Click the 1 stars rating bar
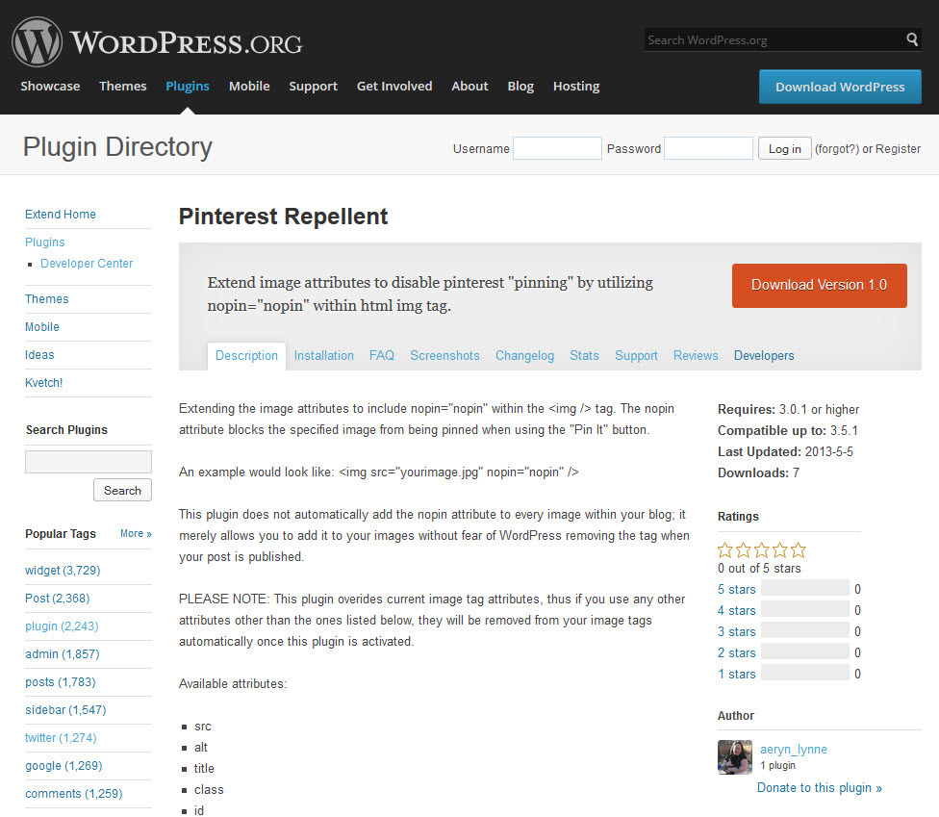Image resolution: width=939 pixels, height=817 pixels. tap(805, 672)
